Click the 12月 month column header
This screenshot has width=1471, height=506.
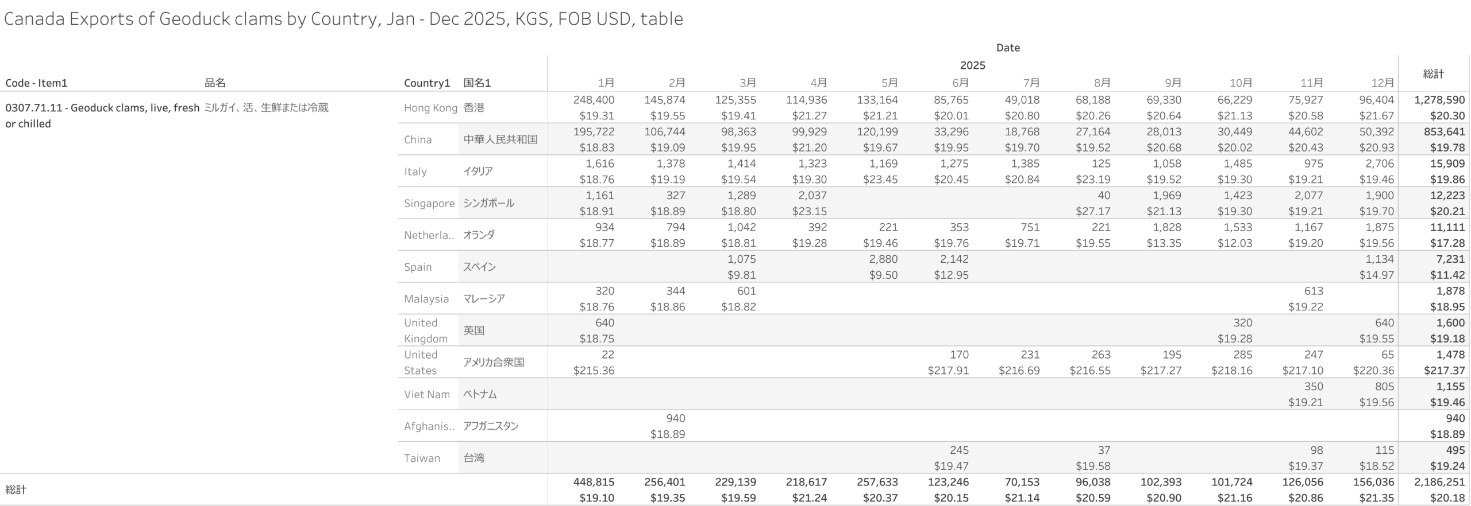point(1383,83)
